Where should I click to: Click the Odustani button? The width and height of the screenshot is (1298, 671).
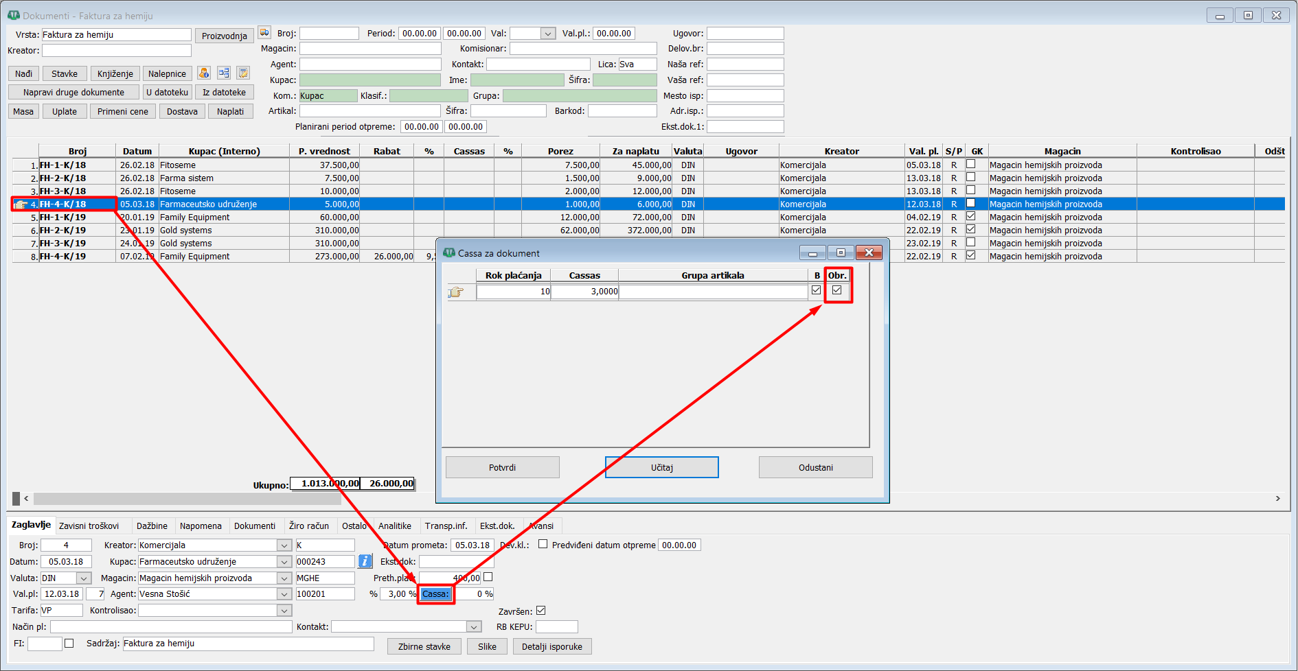816,467
